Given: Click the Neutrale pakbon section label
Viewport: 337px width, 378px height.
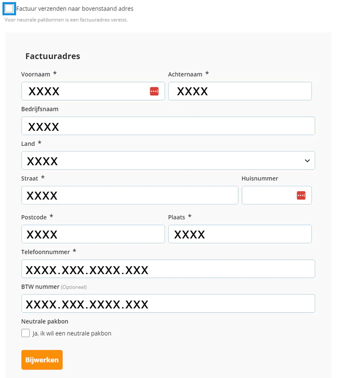Looking at the screenshot, I should click(45, 321).
